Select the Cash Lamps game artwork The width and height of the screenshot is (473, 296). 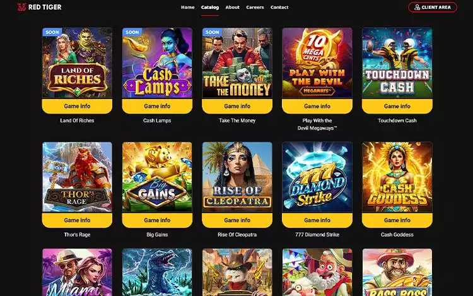coord(157,62)
